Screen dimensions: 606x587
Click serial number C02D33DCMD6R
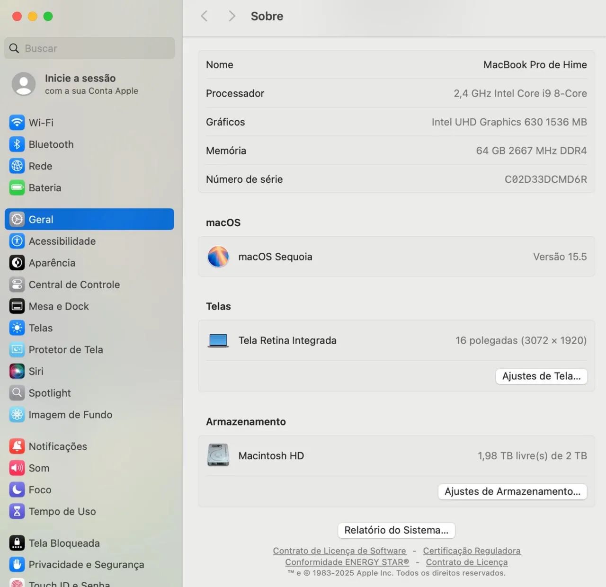click(546, 179)
